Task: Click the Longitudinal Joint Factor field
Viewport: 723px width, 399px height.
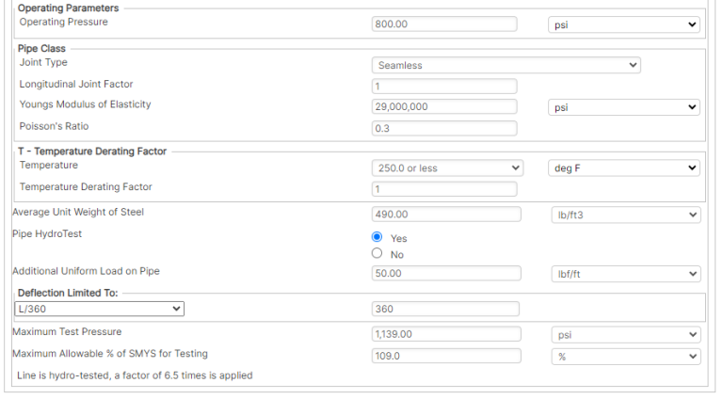Action: (444, 86)
